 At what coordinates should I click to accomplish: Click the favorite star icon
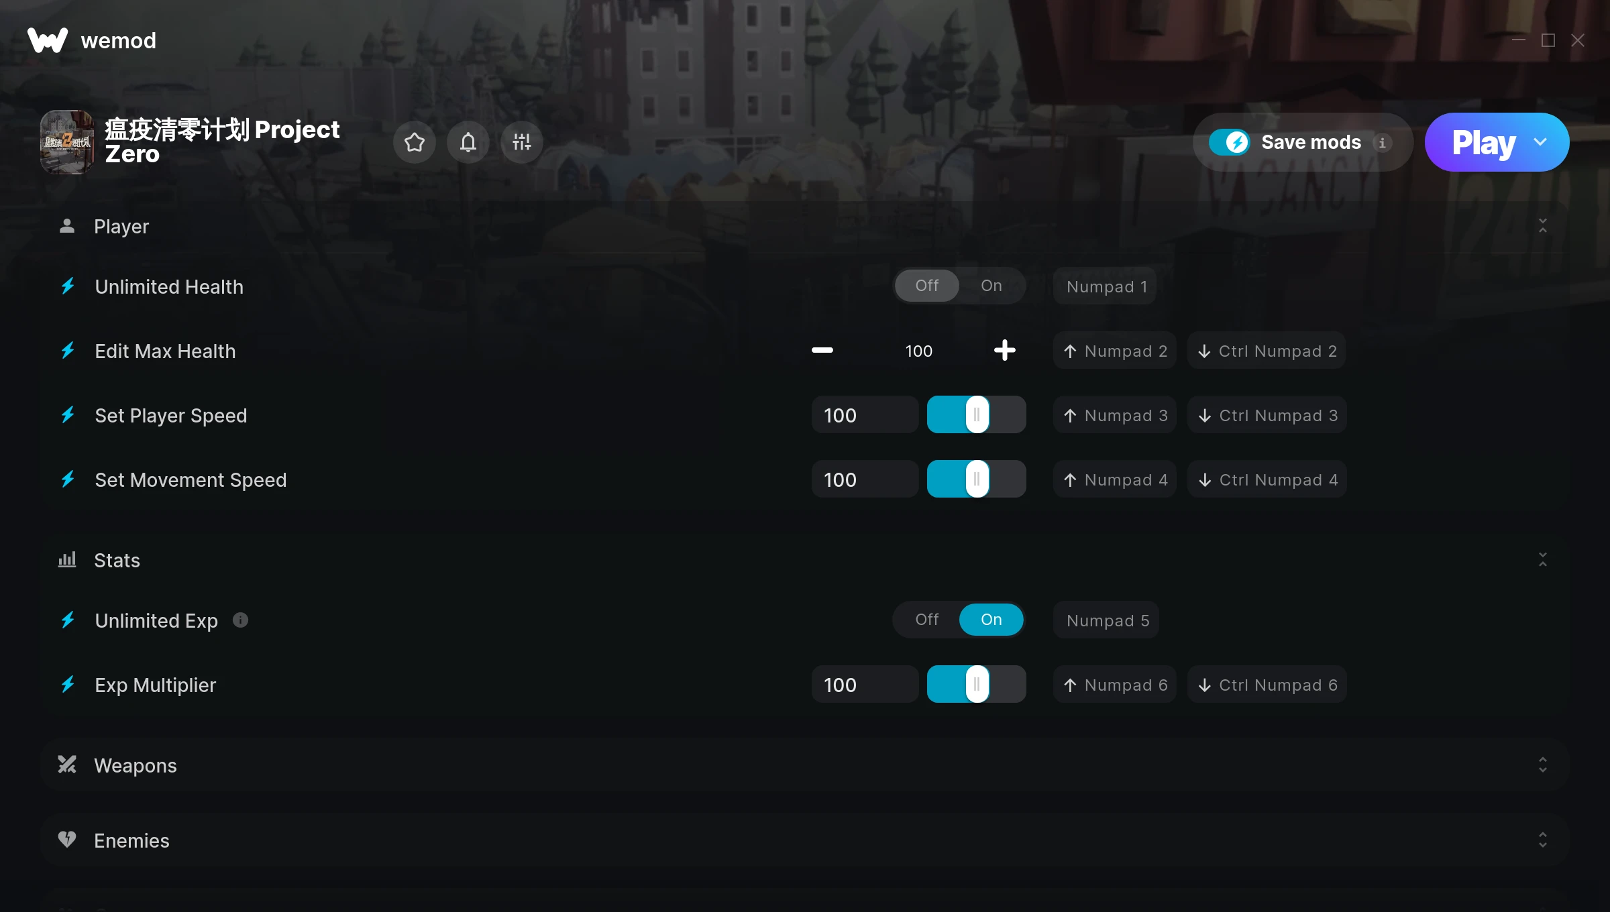tap(415, 142)
